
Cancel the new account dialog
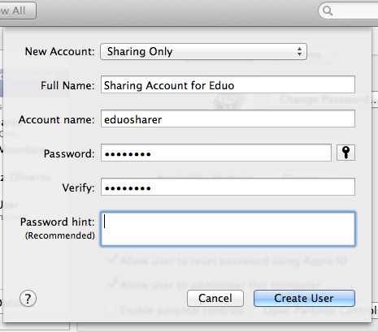215,298
